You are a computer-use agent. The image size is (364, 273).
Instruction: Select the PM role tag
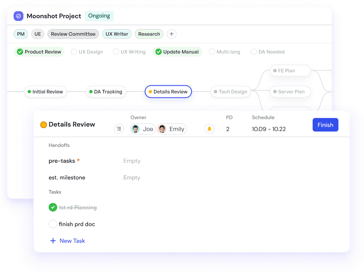click(21, 34)
